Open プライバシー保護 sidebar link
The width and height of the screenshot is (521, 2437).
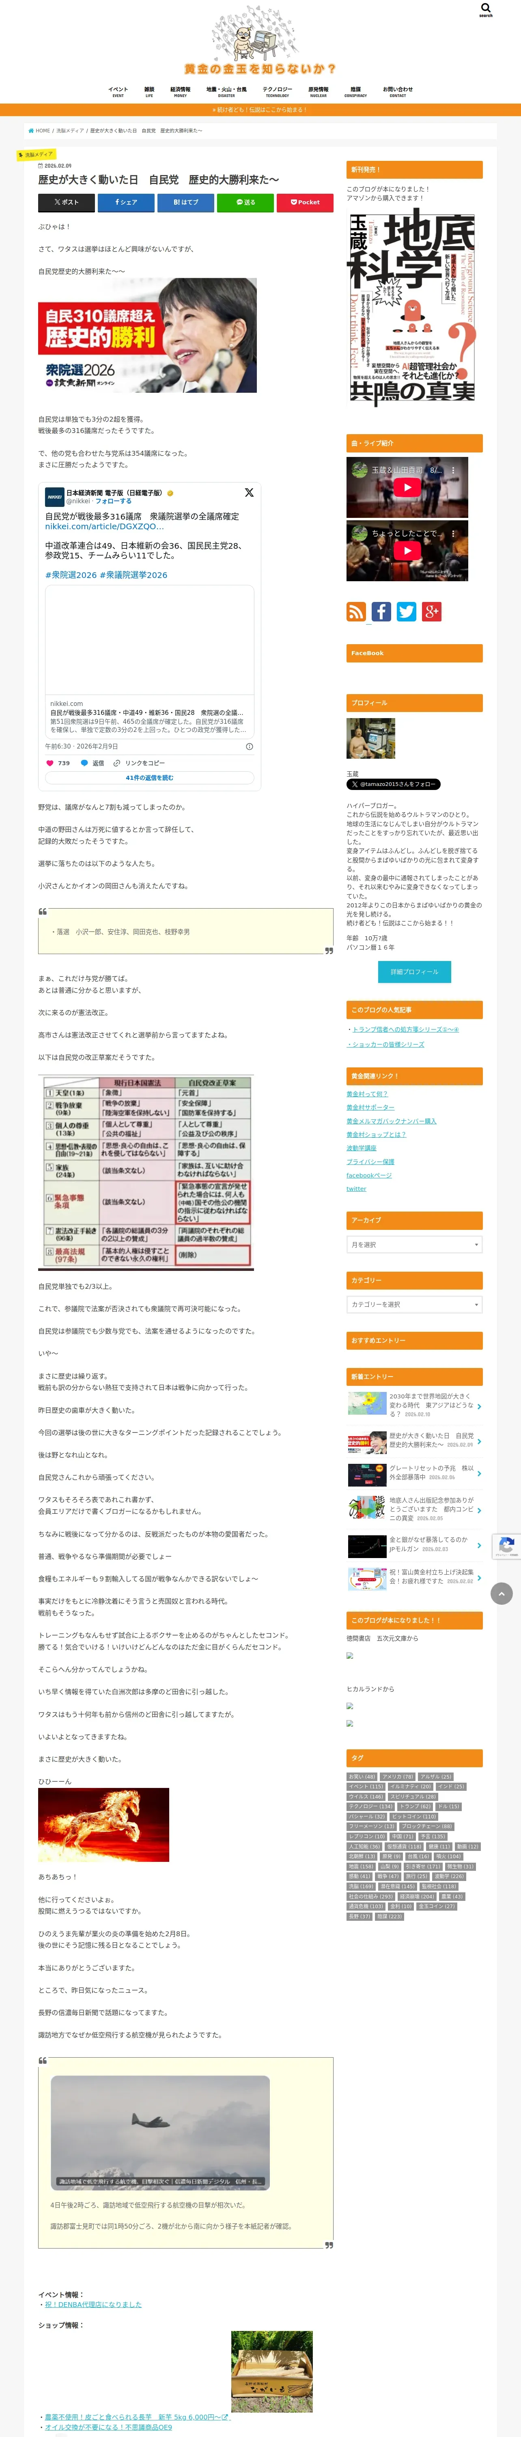click(370, 1161)
